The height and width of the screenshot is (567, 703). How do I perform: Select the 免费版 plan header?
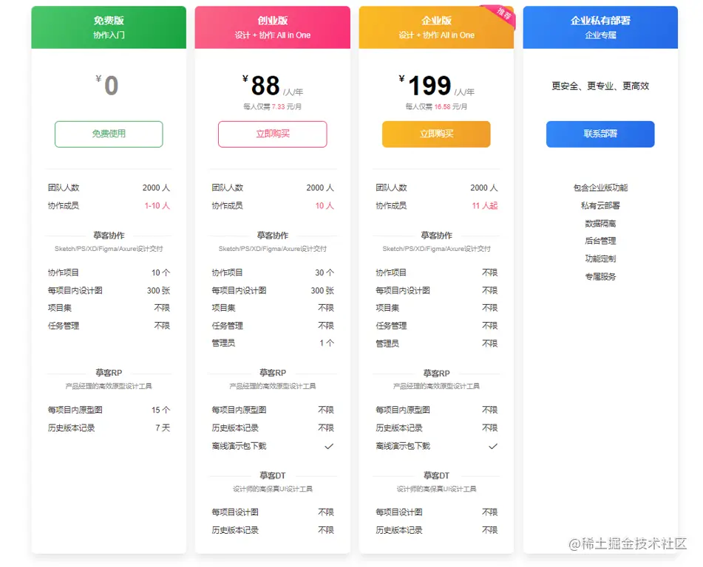[x=109, y=27]
